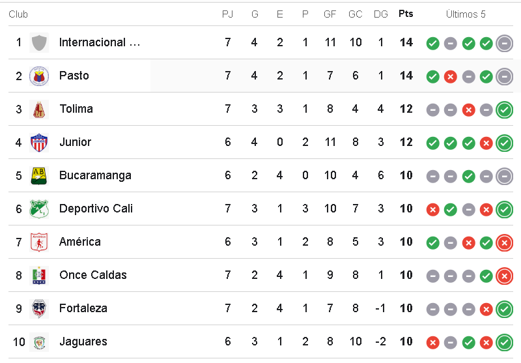Open the Deportivo Cali team name
The image size is (521, 363).
(96, 209)
